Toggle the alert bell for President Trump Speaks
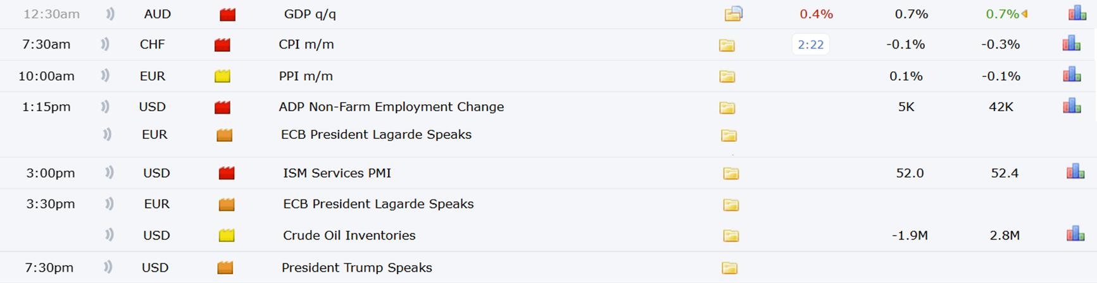 tap(108, 267)
